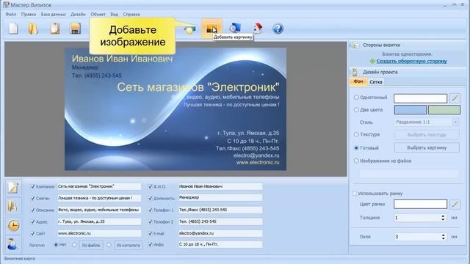Click the Дизайн проекта panel icon
Viewport: 470px width, 264px height.
tap(355, 72)
